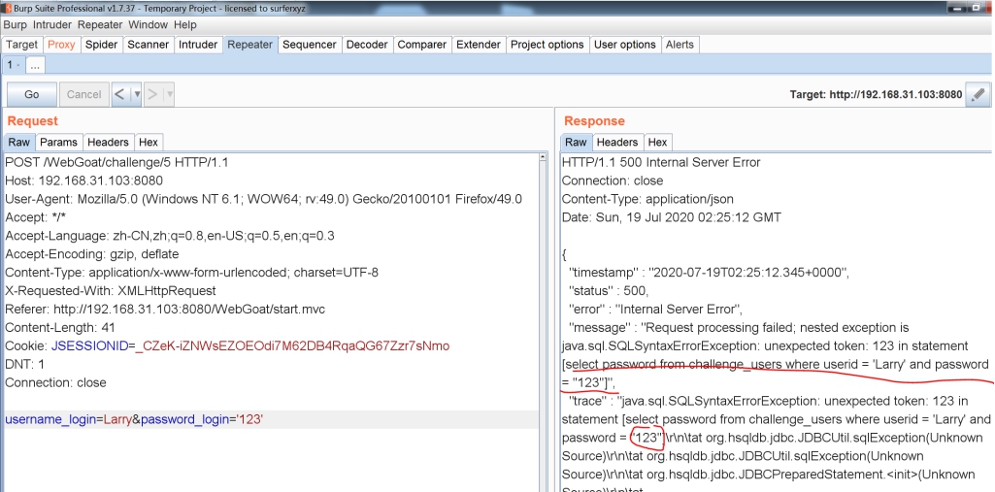Switch to the Sequencer tab

click(309, 45)
